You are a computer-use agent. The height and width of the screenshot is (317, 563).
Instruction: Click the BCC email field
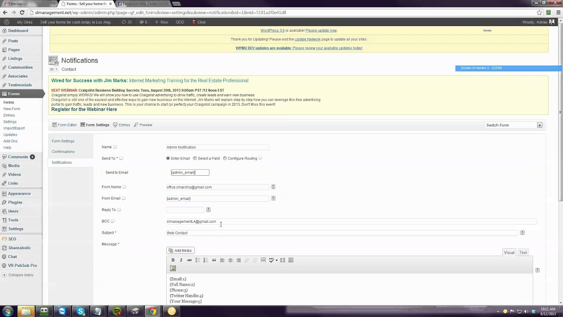coord(351,221)
